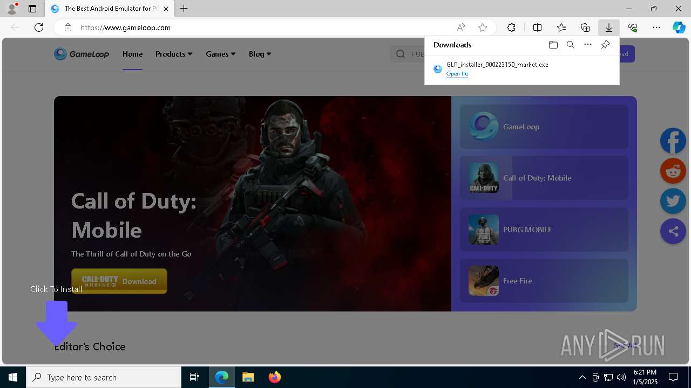Image resolution: width=691 pixels, height=388 pixels.
Task: Select the Call of Duty: Mobile card
Action: pyautogui.click(x=544, y=178)
